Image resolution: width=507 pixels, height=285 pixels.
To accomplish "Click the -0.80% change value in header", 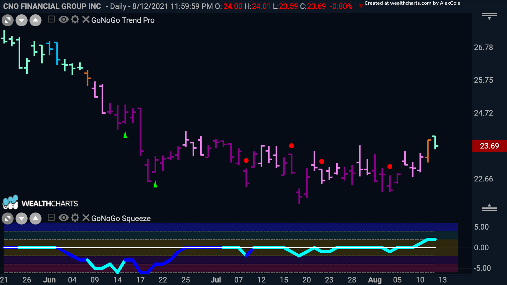I will pyautogui.click(x=341, y=6).
